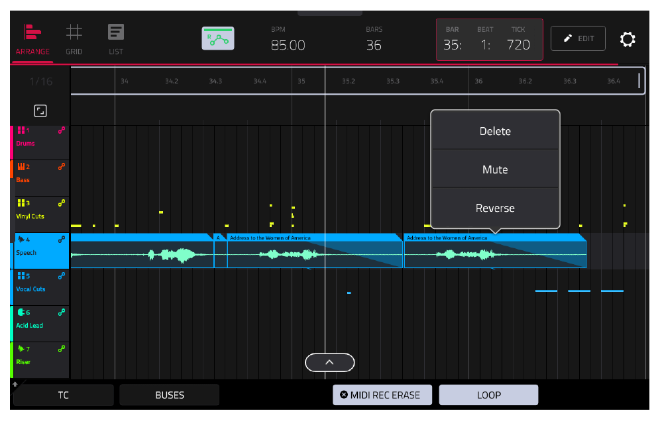The height and width of the screenshot is (421, 660).
Task: Switch to the Arrange view tab
Action: click(32, 40)
